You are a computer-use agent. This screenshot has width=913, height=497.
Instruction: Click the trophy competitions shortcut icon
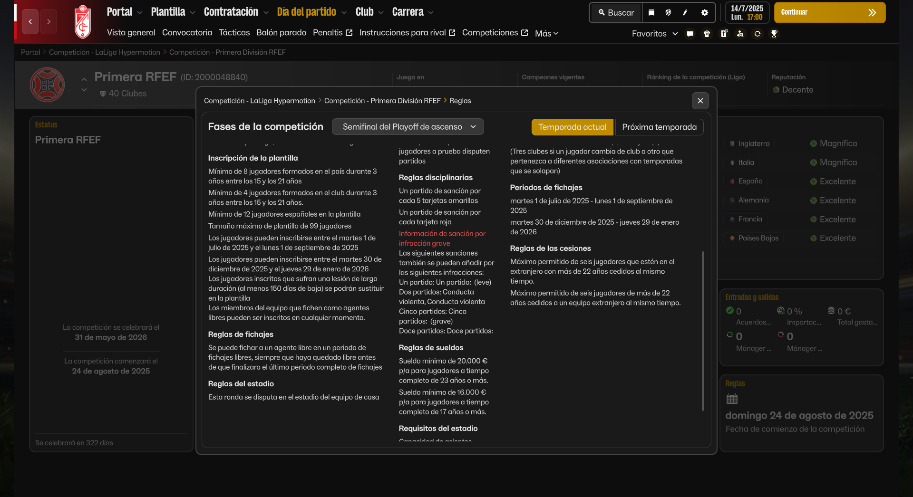pos(774,34)
